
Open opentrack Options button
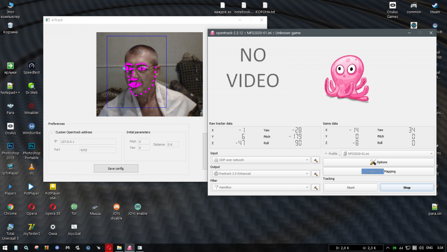pos(379,162)
